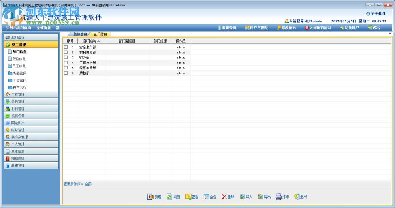Image resolution: width=395 pixels, height=208 pixels.
Task: Expand 工程管理 sidebar section
Action: click(31, 94)
